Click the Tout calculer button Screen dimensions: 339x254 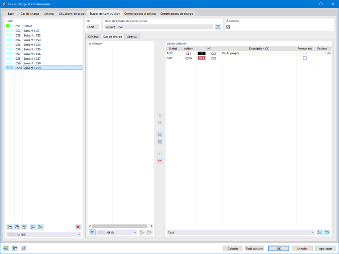(x=254, y=249)
